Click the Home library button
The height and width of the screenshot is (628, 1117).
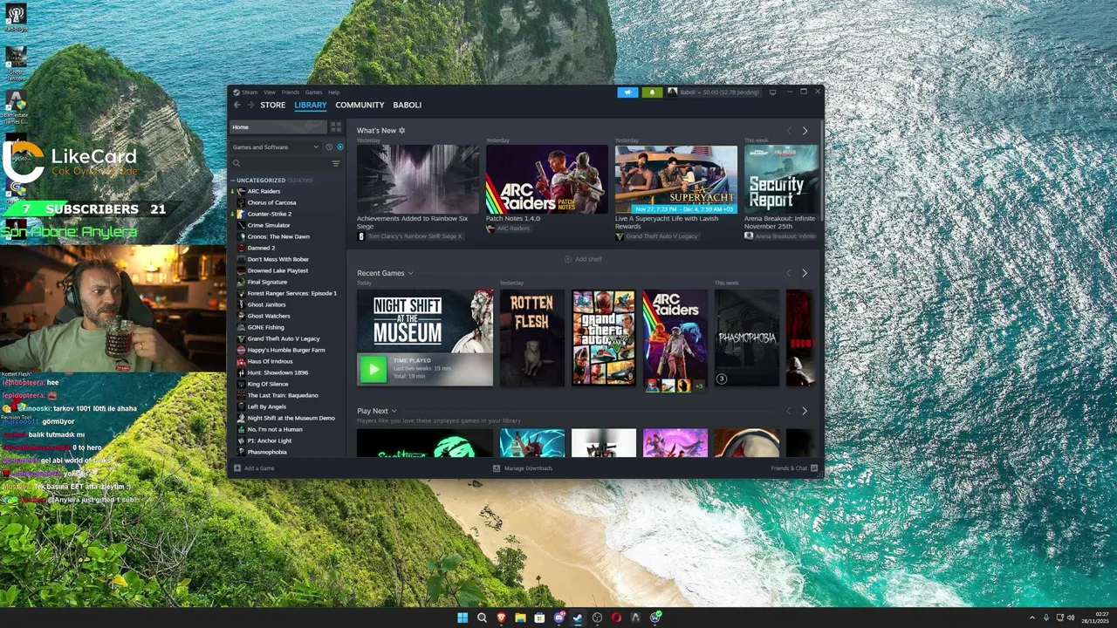tap(278, 126)
